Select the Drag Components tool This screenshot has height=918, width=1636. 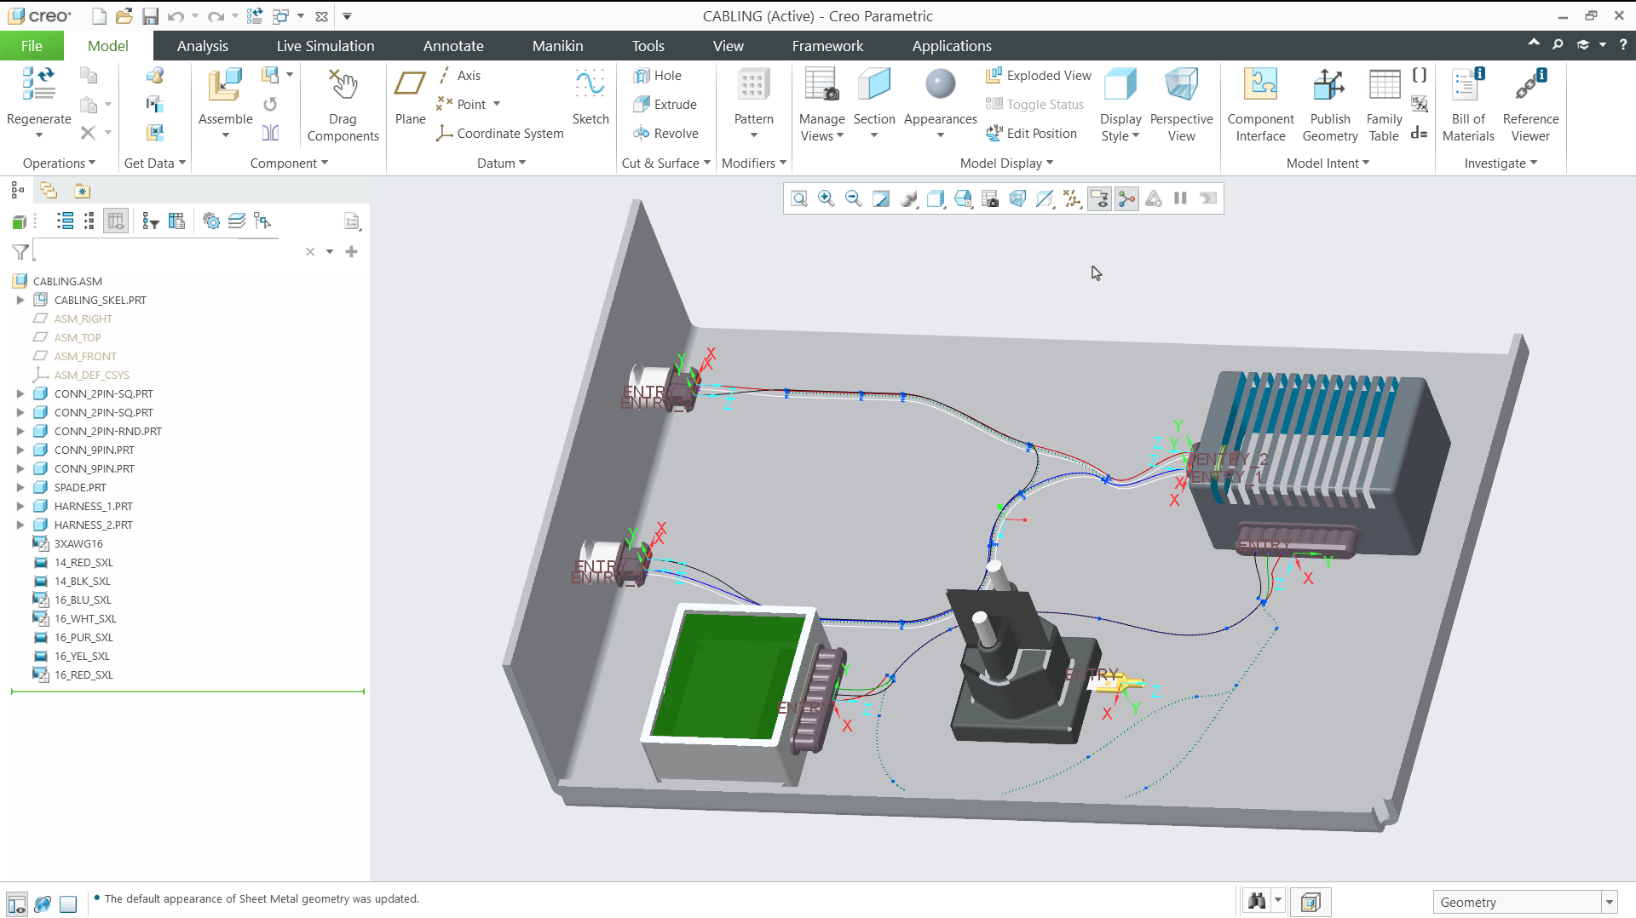(x=343, y=105)
